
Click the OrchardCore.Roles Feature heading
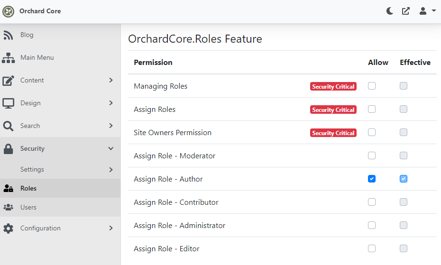(195, 39)
